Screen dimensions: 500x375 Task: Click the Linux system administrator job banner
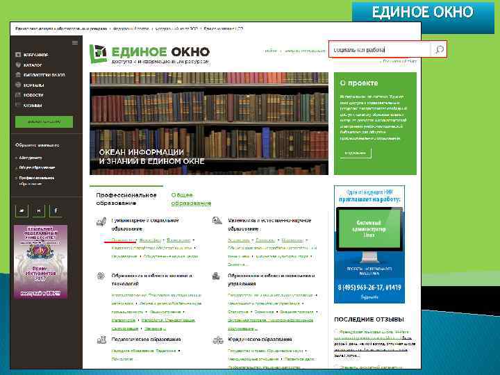click(369, 244)
